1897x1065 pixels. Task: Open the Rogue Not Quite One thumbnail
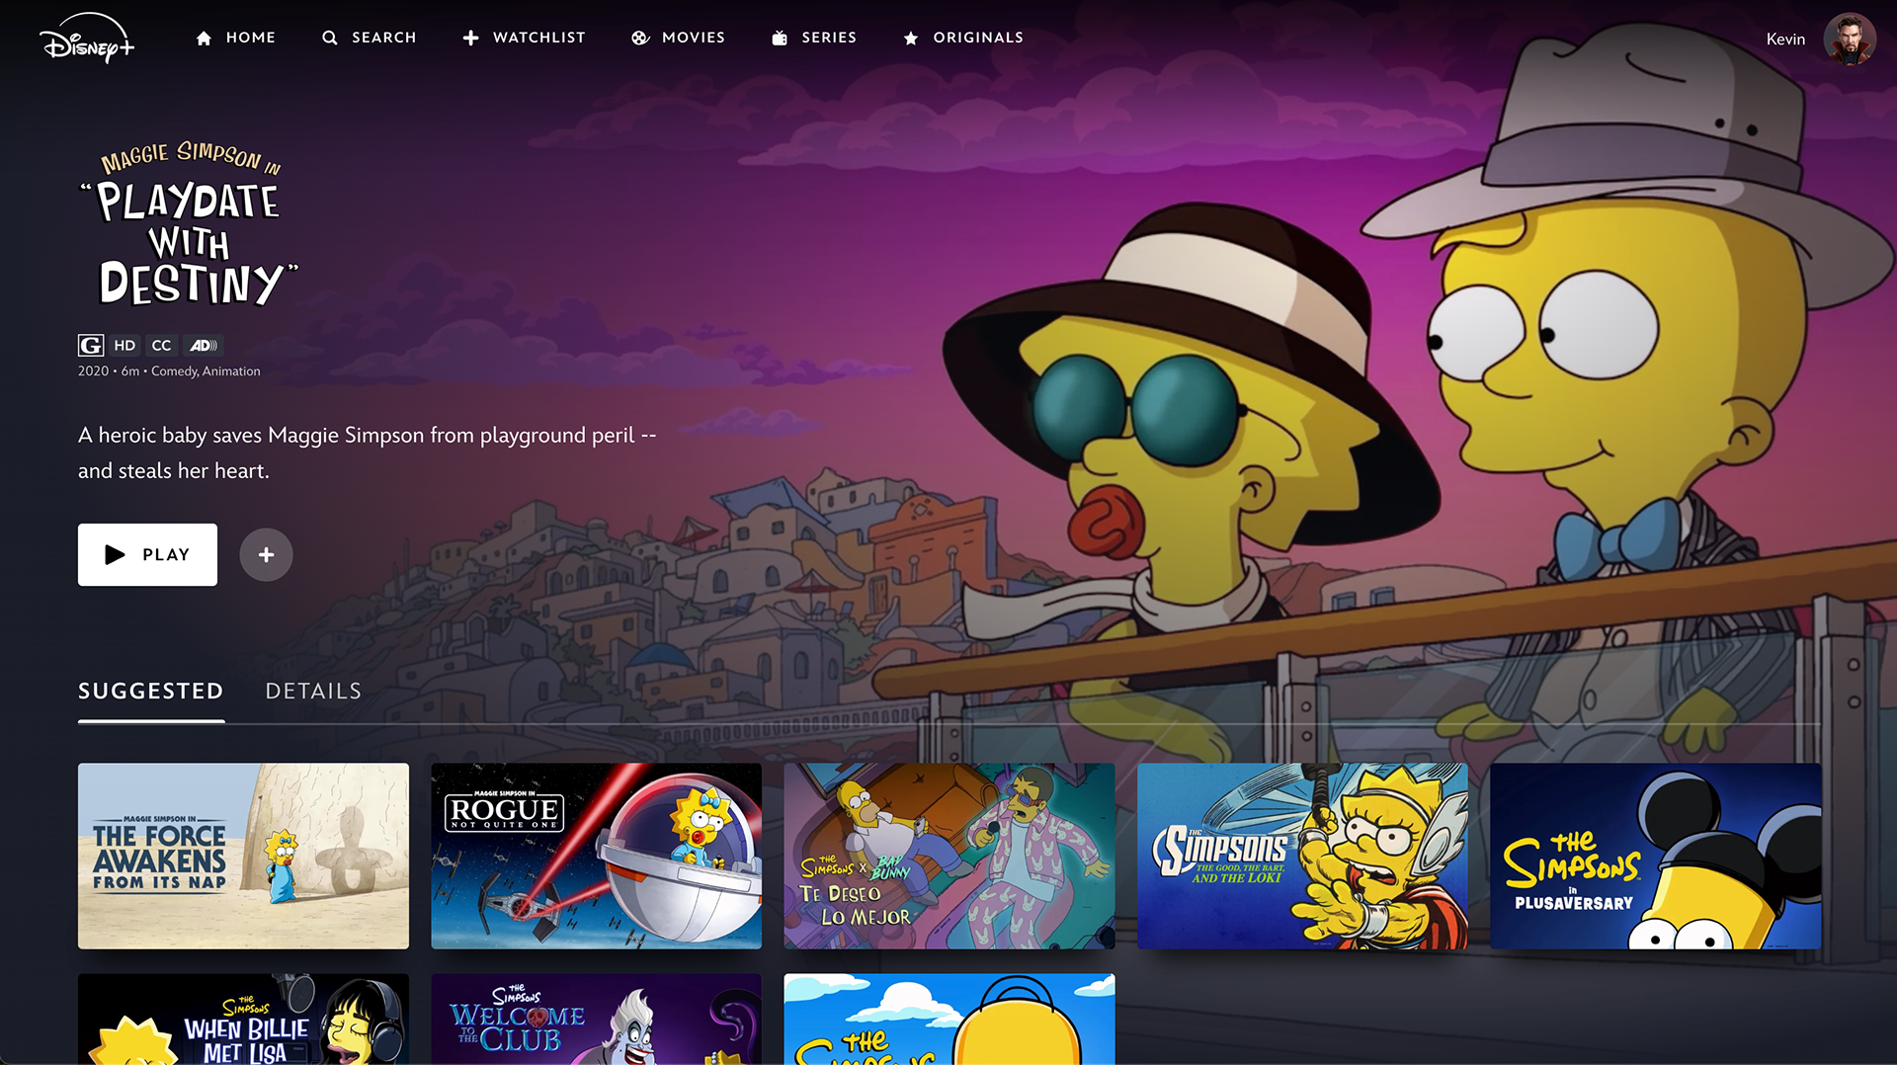coord(596,856)
